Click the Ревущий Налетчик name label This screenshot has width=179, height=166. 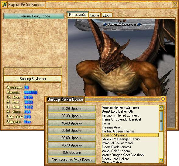tap(122, 24)
